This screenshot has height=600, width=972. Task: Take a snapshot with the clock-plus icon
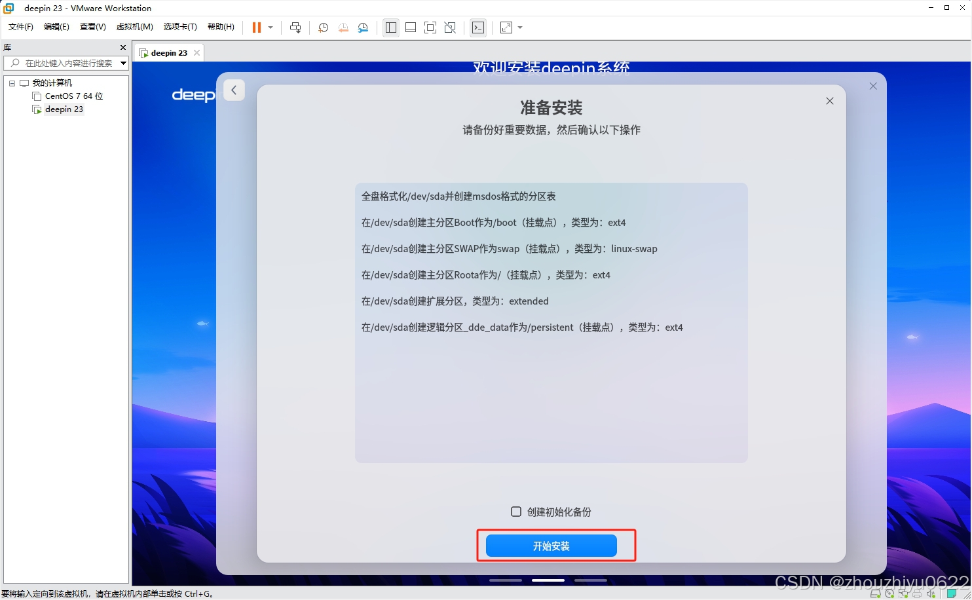tap(323, 28)
